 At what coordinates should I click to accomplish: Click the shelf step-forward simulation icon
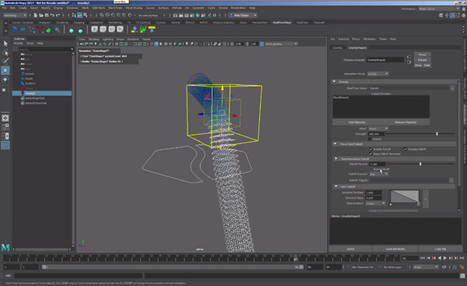click(x=111, y=29)
